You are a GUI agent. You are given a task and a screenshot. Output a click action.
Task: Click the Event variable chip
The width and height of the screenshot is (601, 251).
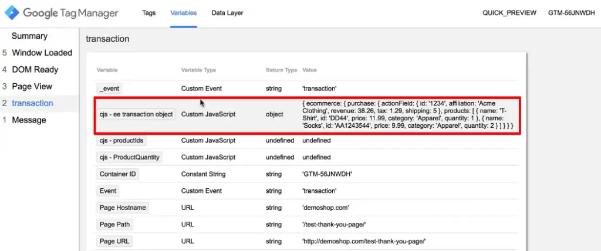click(x=108, y=191)
